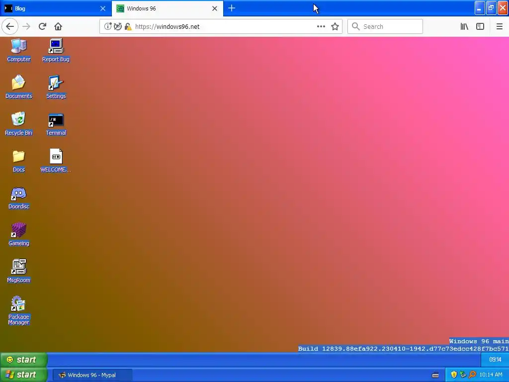Click the on-screen keyboard tray icon
Screen dimensions: 509x382
pos(435,375)
